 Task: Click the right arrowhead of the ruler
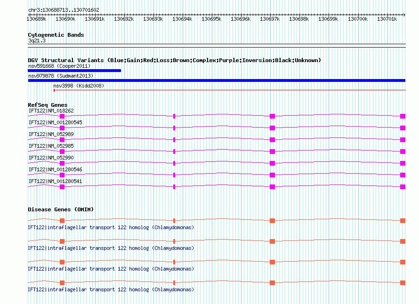[x=404, y=15]
